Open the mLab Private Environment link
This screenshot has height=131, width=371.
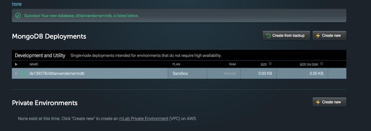(x=143, y=118)
